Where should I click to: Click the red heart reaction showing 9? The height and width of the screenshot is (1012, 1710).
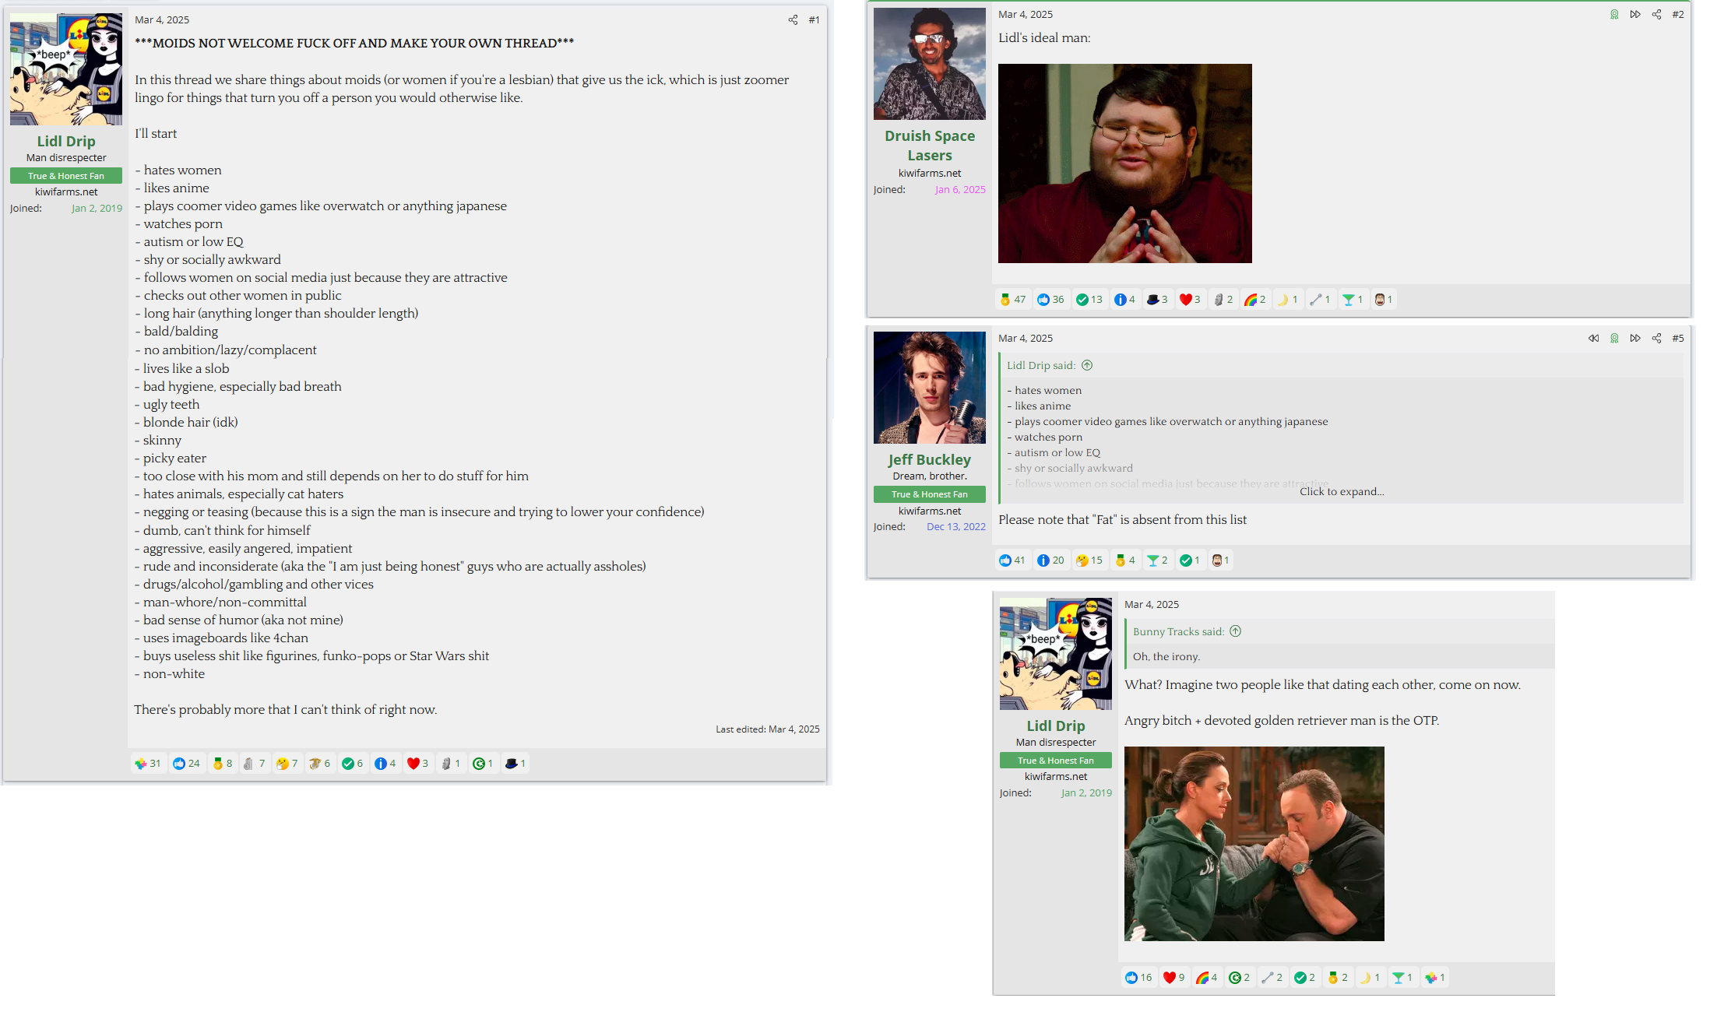point(1173,978)
